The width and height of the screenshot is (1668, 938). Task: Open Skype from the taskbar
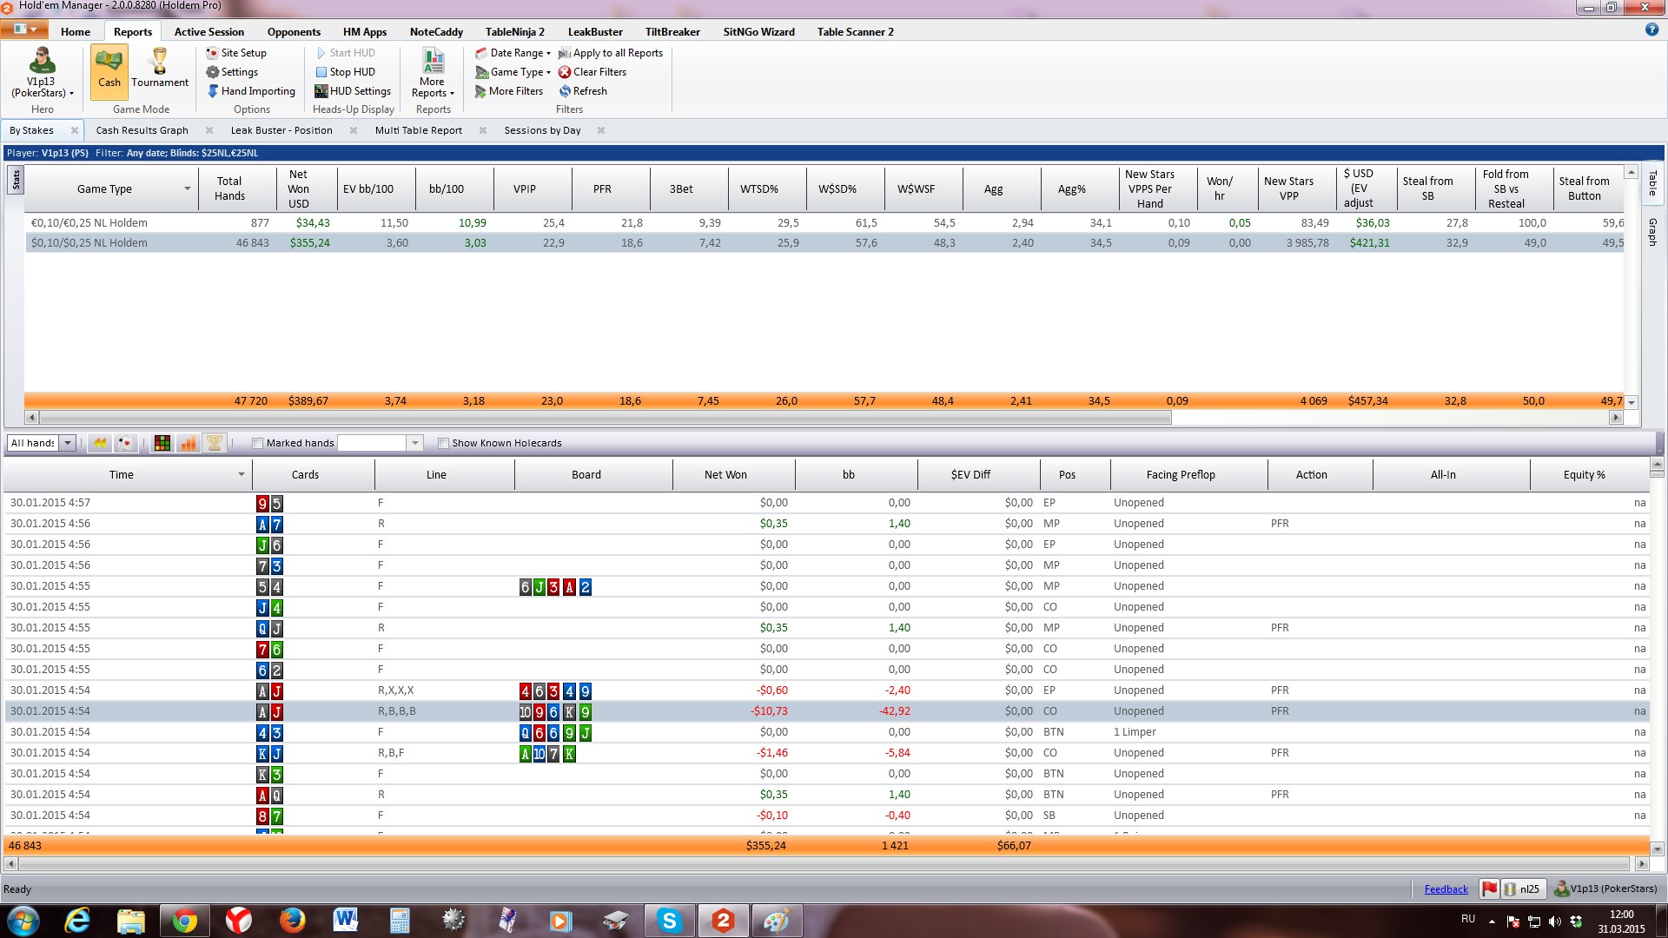[669, 921]
